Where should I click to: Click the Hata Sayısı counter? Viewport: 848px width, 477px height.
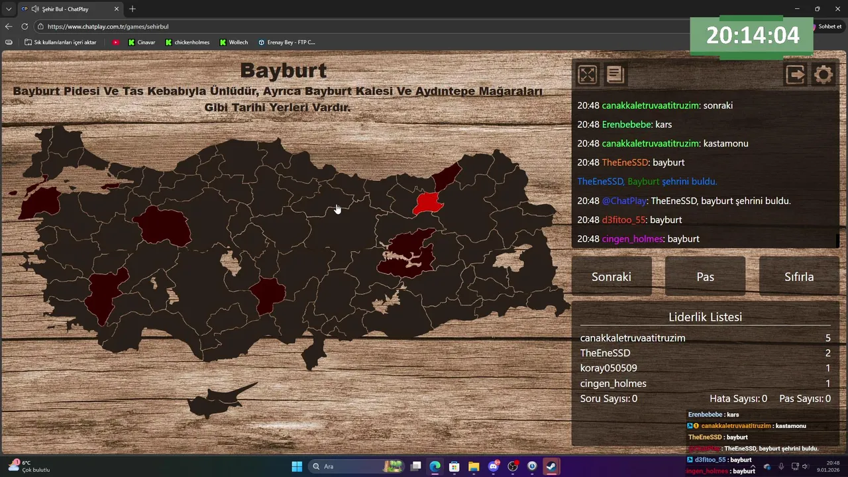(x=738, y=399)
